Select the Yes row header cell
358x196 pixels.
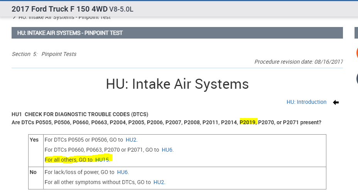click(x=34, y=140)
